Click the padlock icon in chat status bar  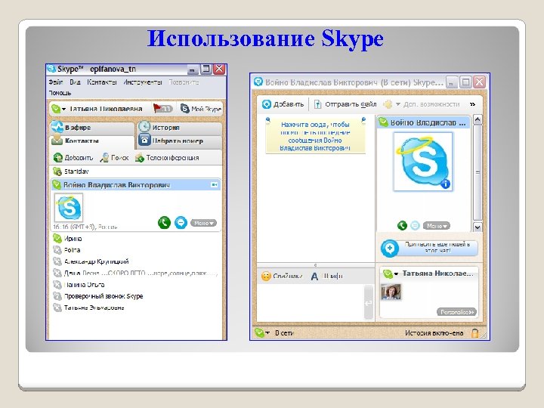pos(474,333)
